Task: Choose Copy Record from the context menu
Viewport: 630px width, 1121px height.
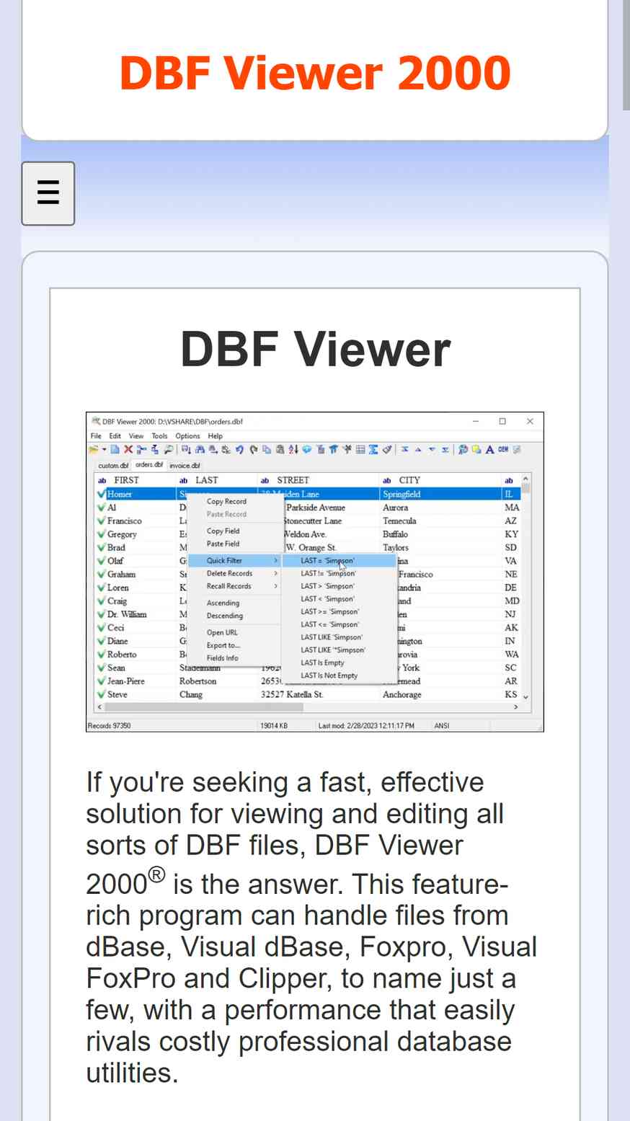Action: pos(226,502)
